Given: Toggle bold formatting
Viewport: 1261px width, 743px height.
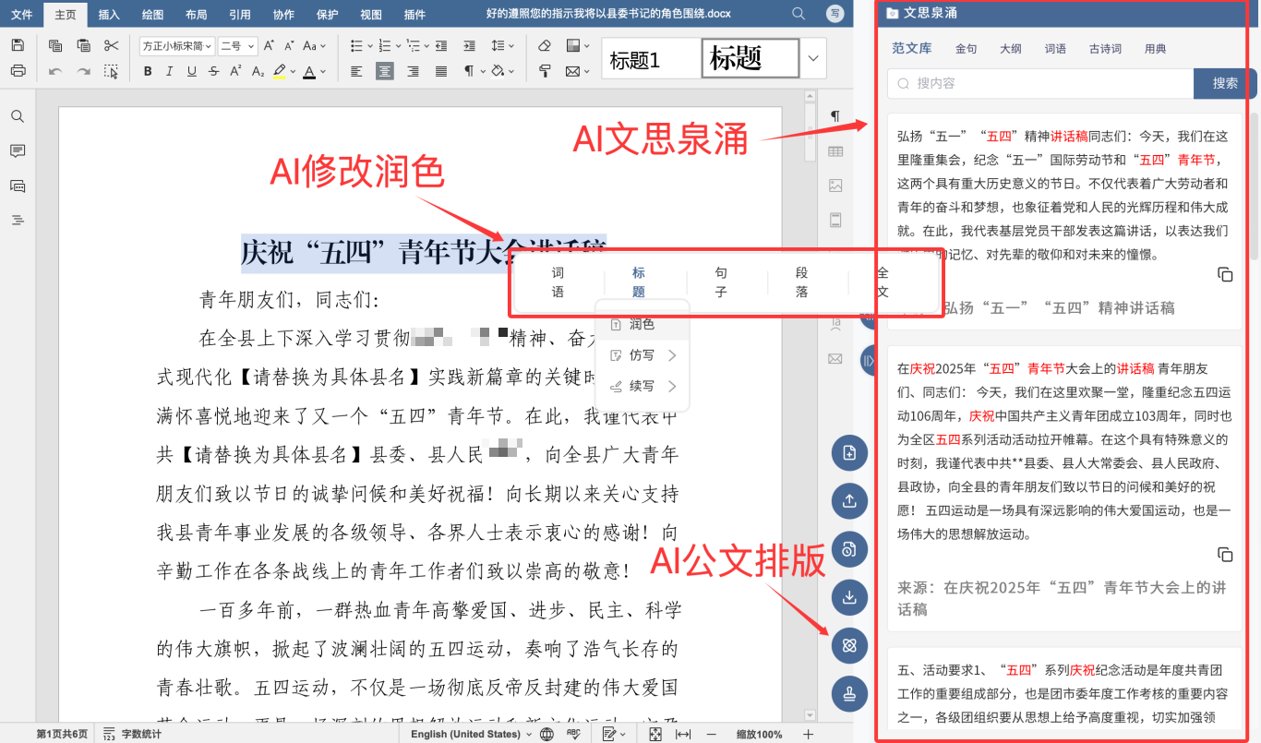Looking at the screenshot, I should coord(148,71).
